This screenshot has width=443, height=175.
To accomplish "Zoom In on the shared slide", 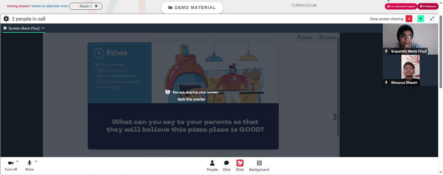I will click(x=305, y=38).
